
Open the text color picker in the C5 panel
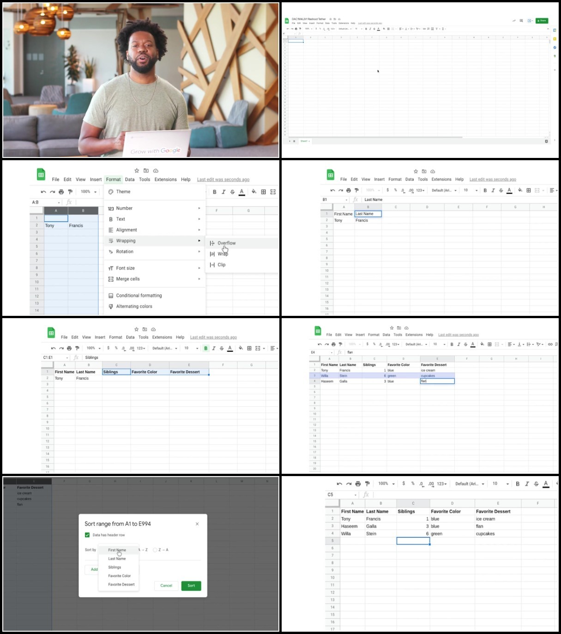pyautogui.click(x=546, y=483)
